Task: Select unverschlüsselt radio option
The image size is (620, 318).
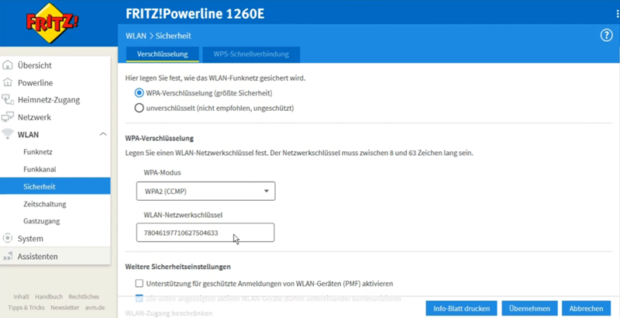Action: pyautogui.click(x=139, y=108)
